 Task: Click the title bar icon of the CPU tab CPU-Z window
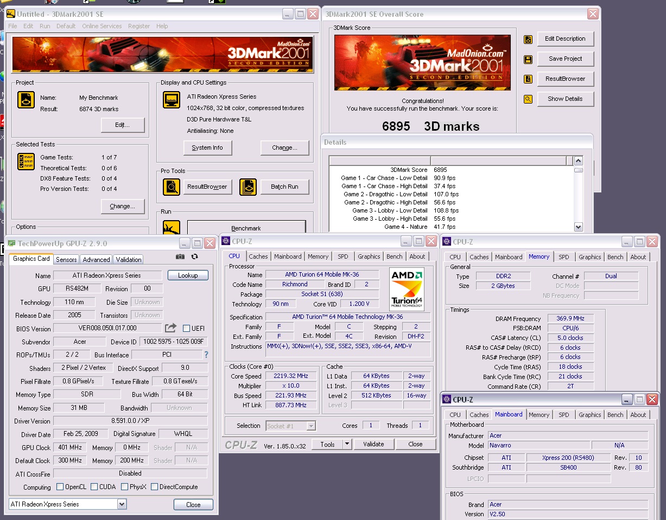pos(226,241)
